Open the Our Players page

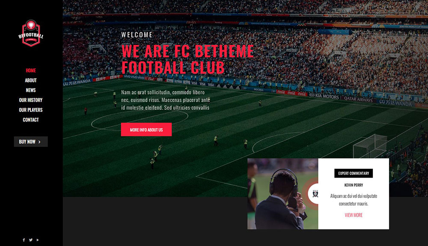(31, 110)
